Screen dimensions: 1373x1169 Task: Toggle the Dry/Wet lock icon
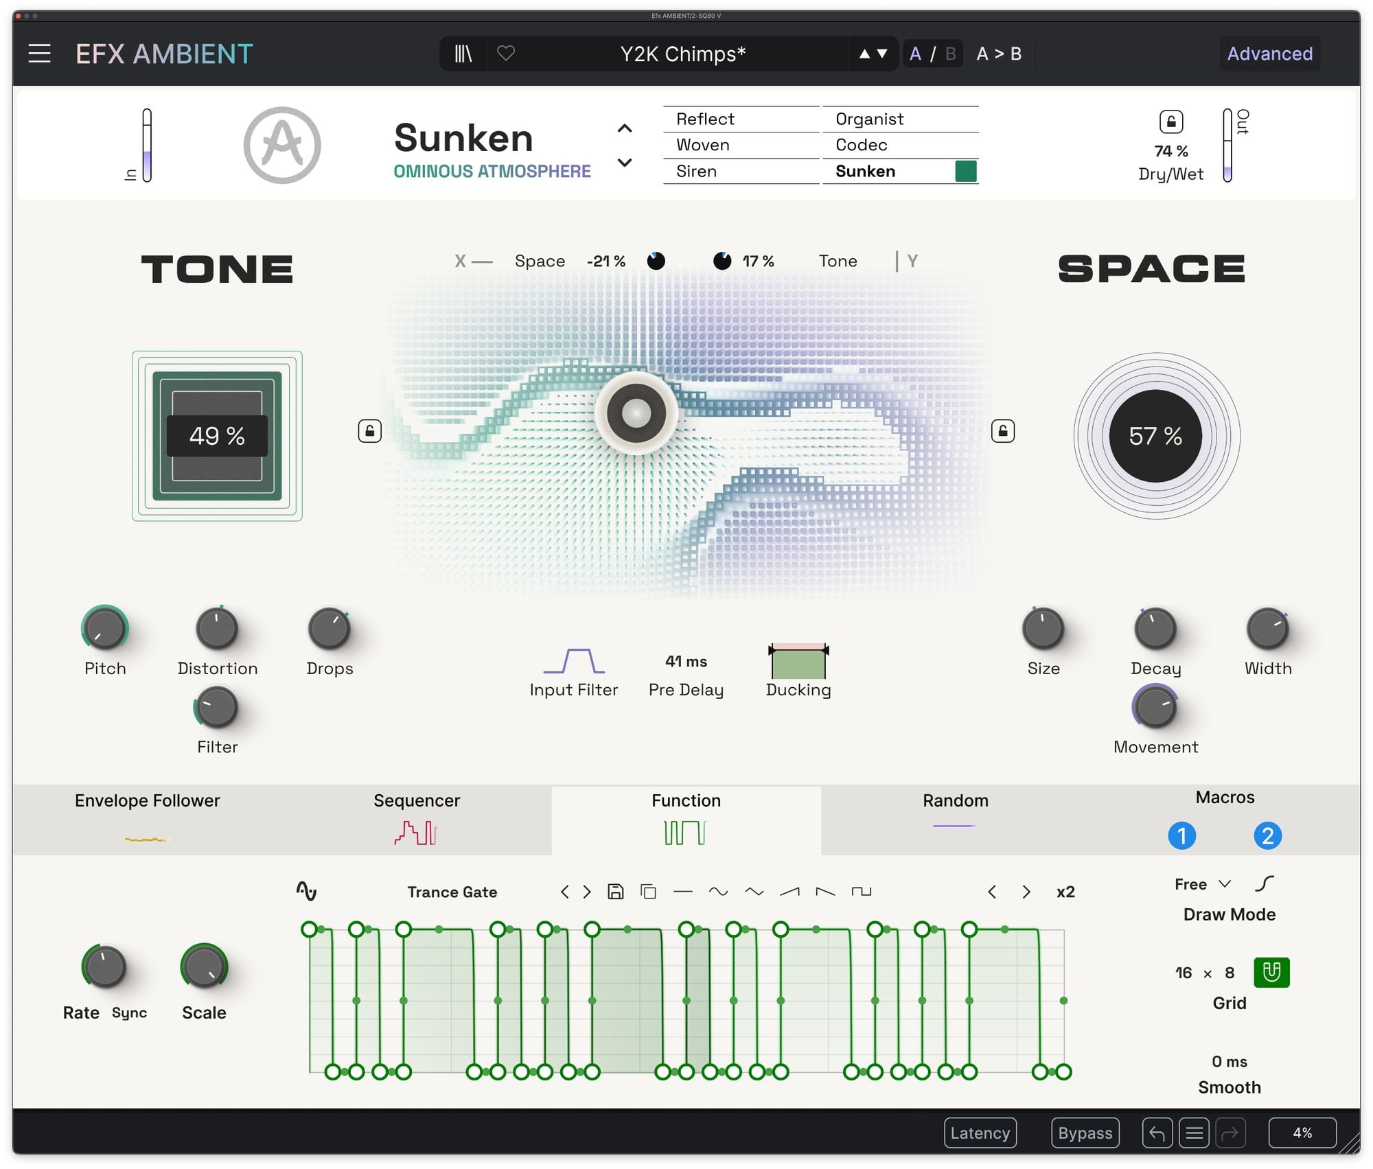tap(1171, 122)
